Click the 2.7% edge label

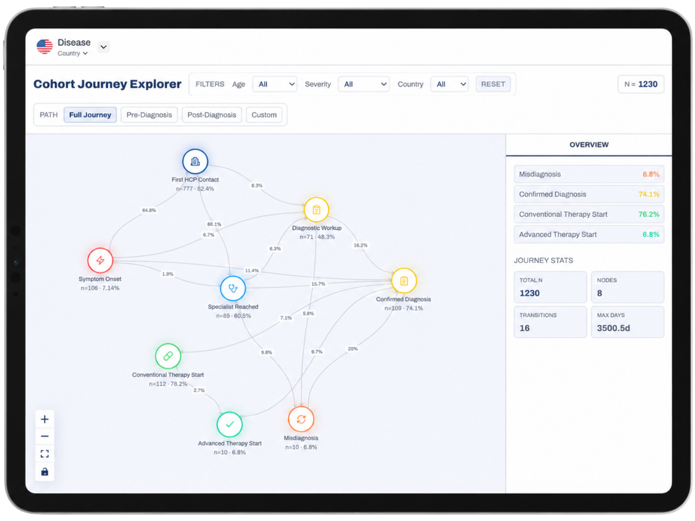click(x=199, y=390)
